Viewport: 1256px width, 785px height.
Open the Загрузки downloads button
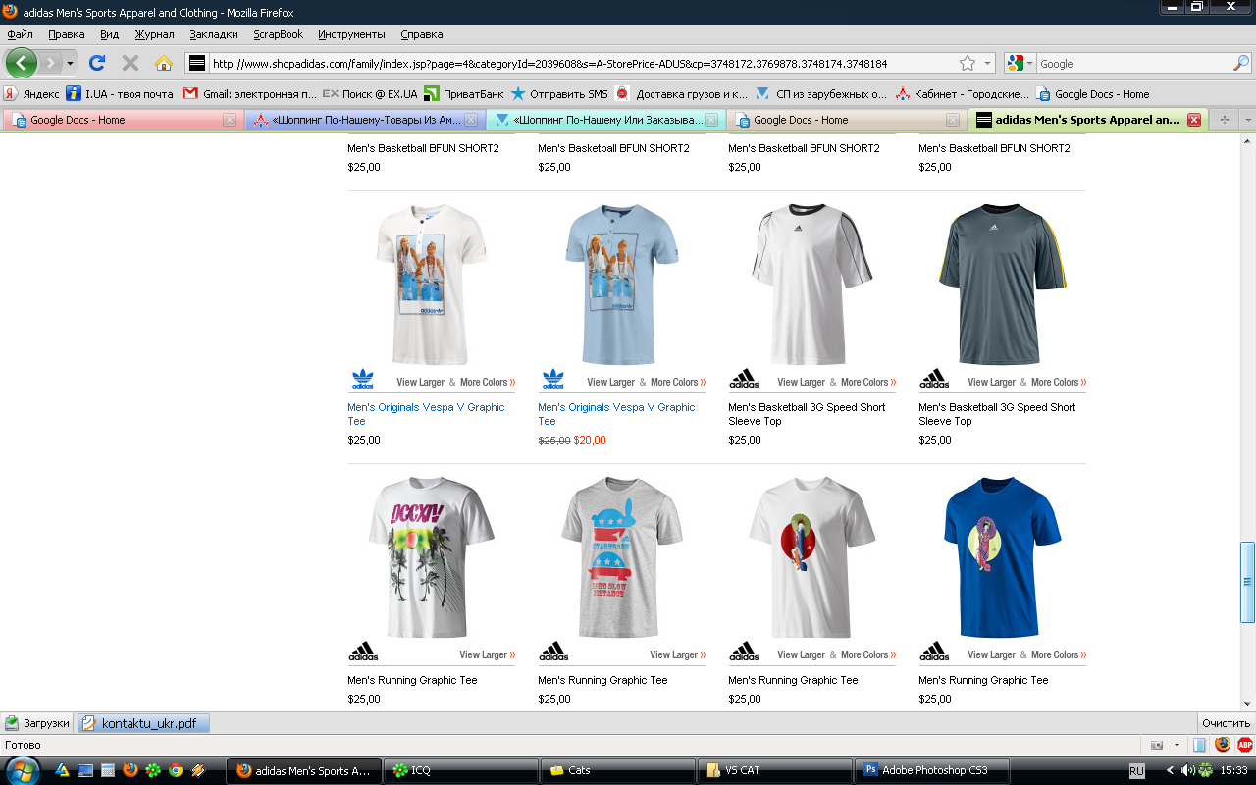(x=37, y=723)
